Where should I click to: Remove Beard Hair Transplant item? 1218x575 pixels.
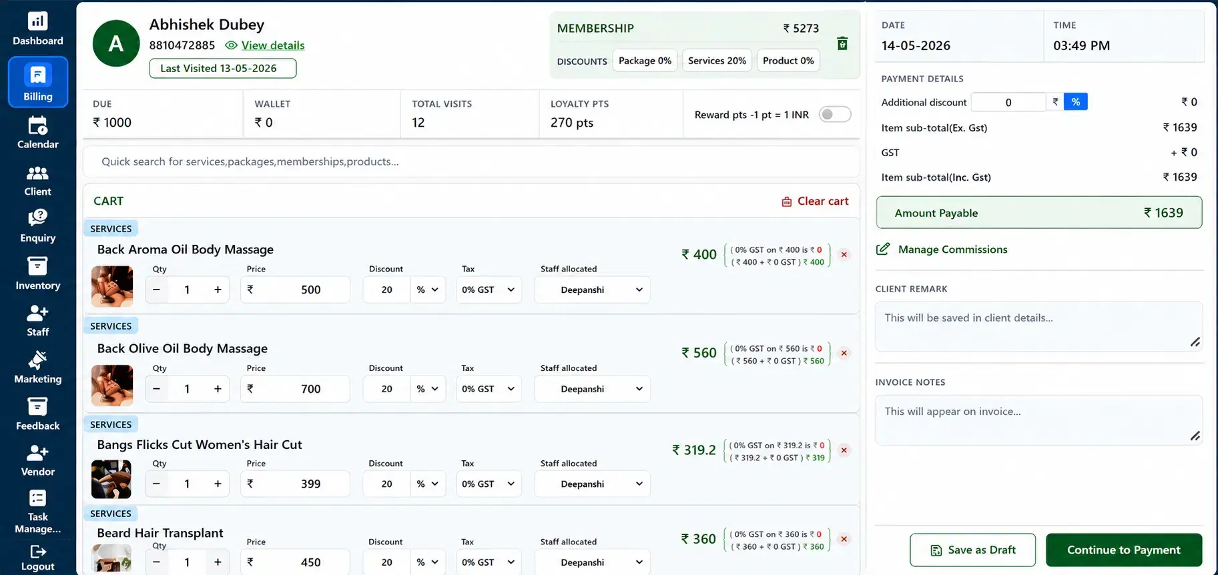844,539
